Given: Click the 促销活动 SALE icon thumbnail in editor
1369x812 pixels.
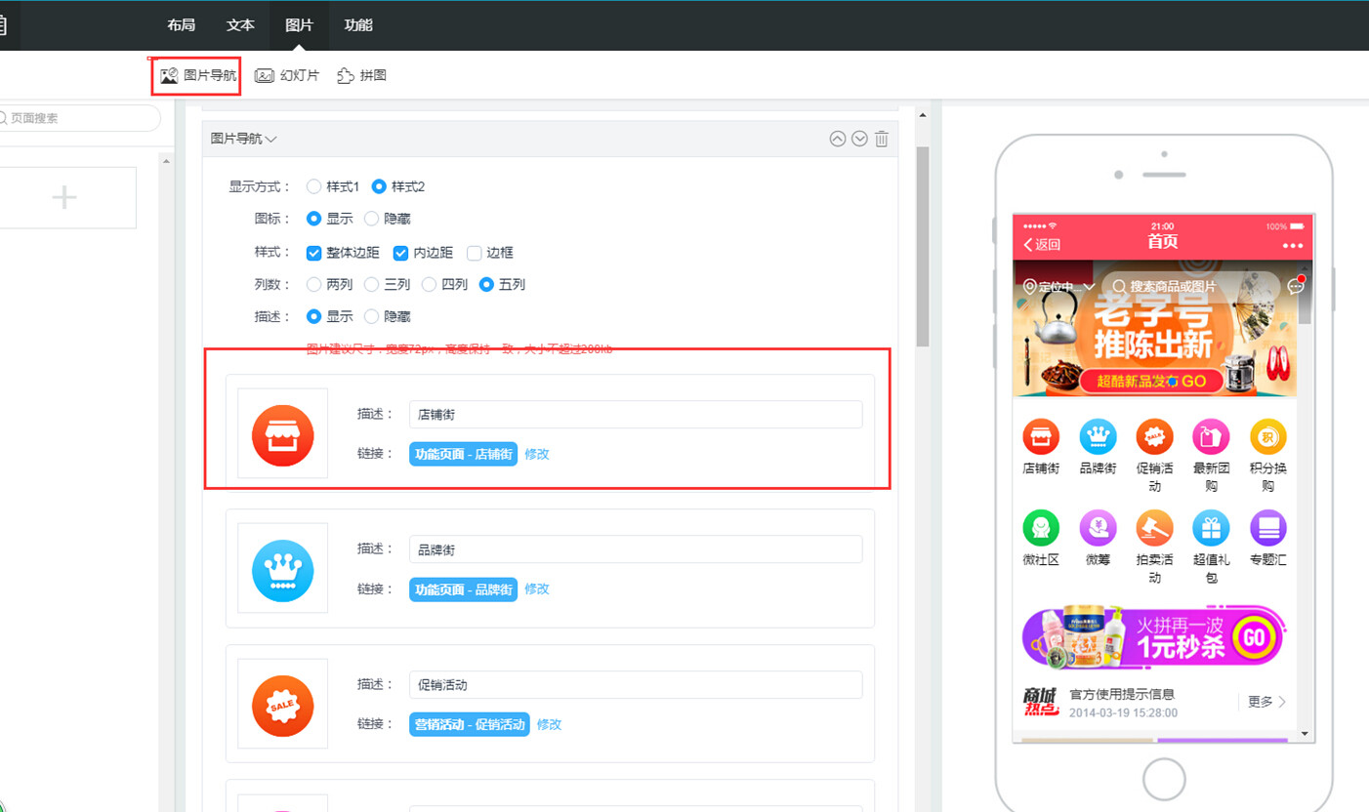Looking at the screenshot, I should [x=283, y=704].
